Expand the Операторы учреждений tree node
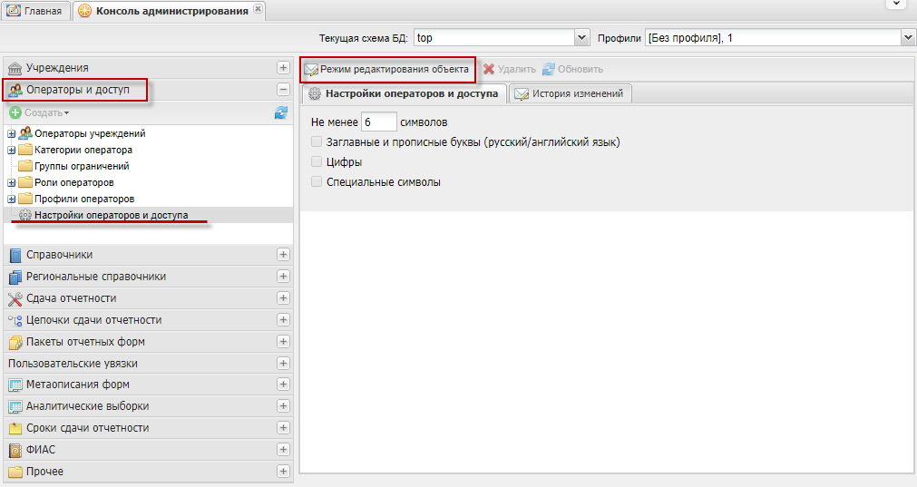917x487 pixels. click(x=11, y=134)
